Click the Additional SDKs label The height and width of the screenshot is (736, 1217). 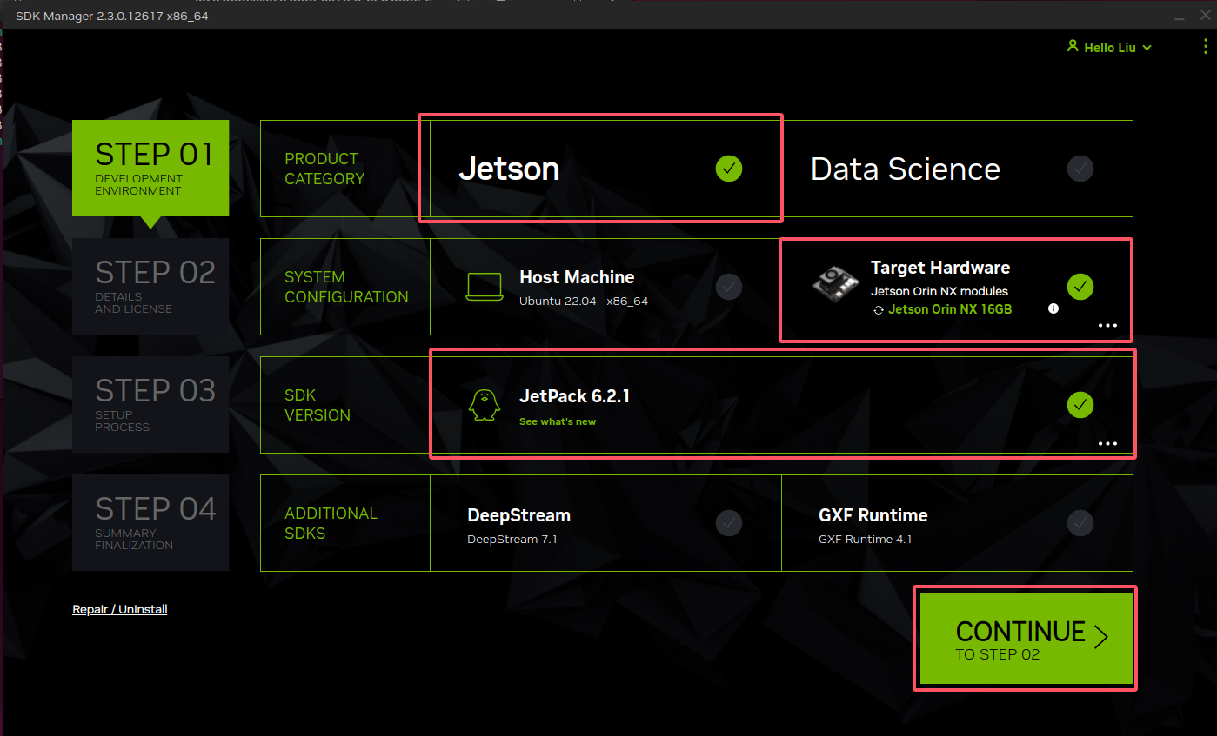coord(331,523)
